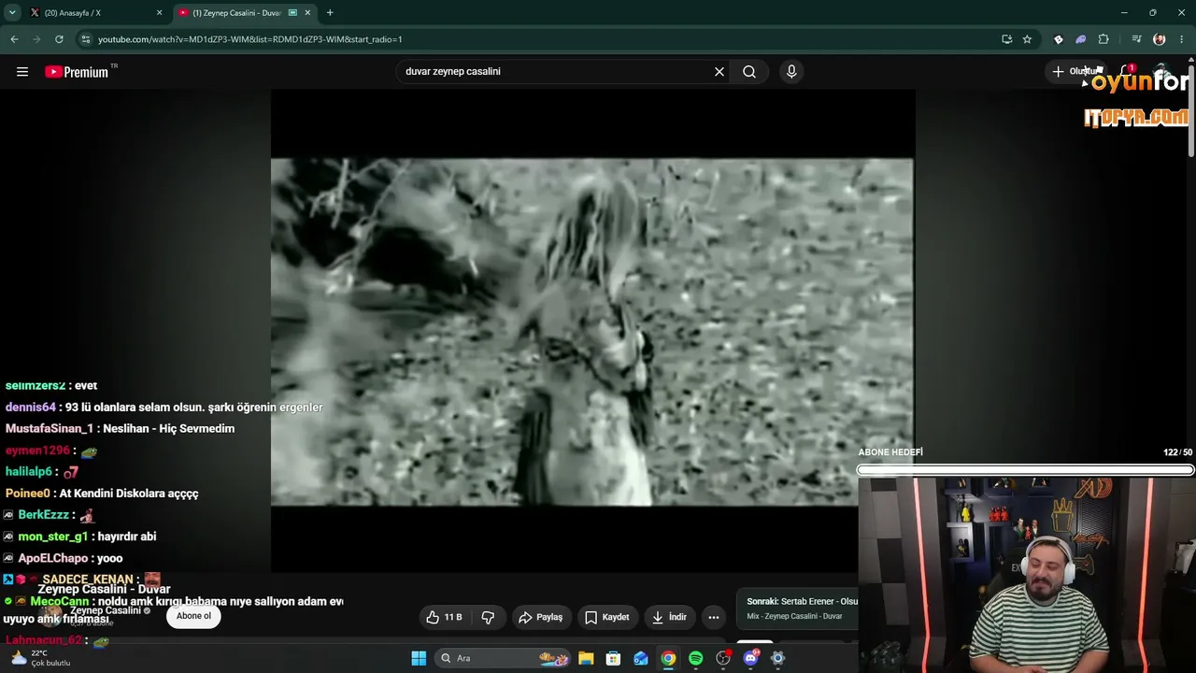The image size is (1196, 673).
Task: Install or cast via address bar screen icon
Action: click(x=1006, y=39)
